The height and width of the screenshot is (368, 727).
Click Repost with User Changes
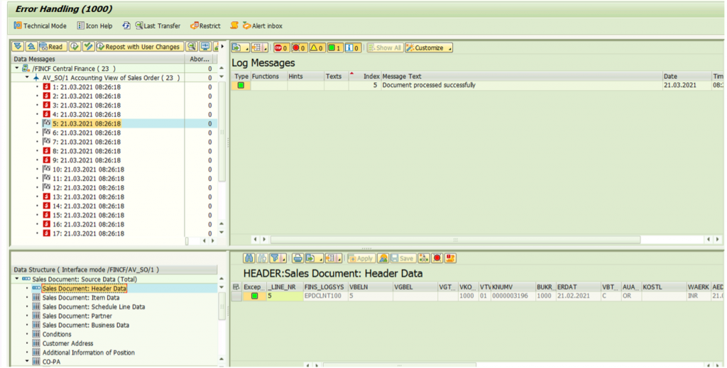click(138, 47)
